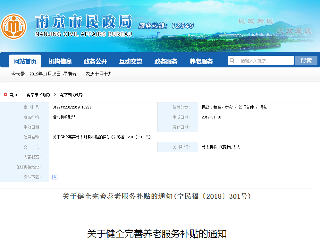320x251 pixels.
Task: Click the 索引号 label
Action: 32,107
